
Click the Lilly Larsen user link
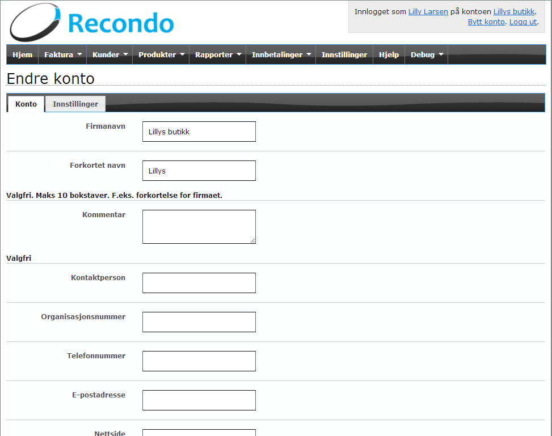(428, 11)
